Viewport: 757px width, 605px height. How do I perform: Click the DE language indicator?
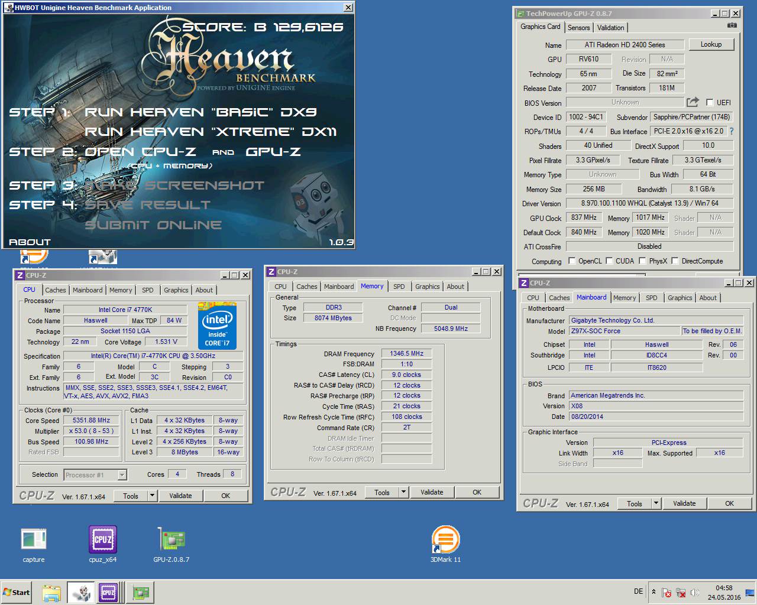pos(638,591)
